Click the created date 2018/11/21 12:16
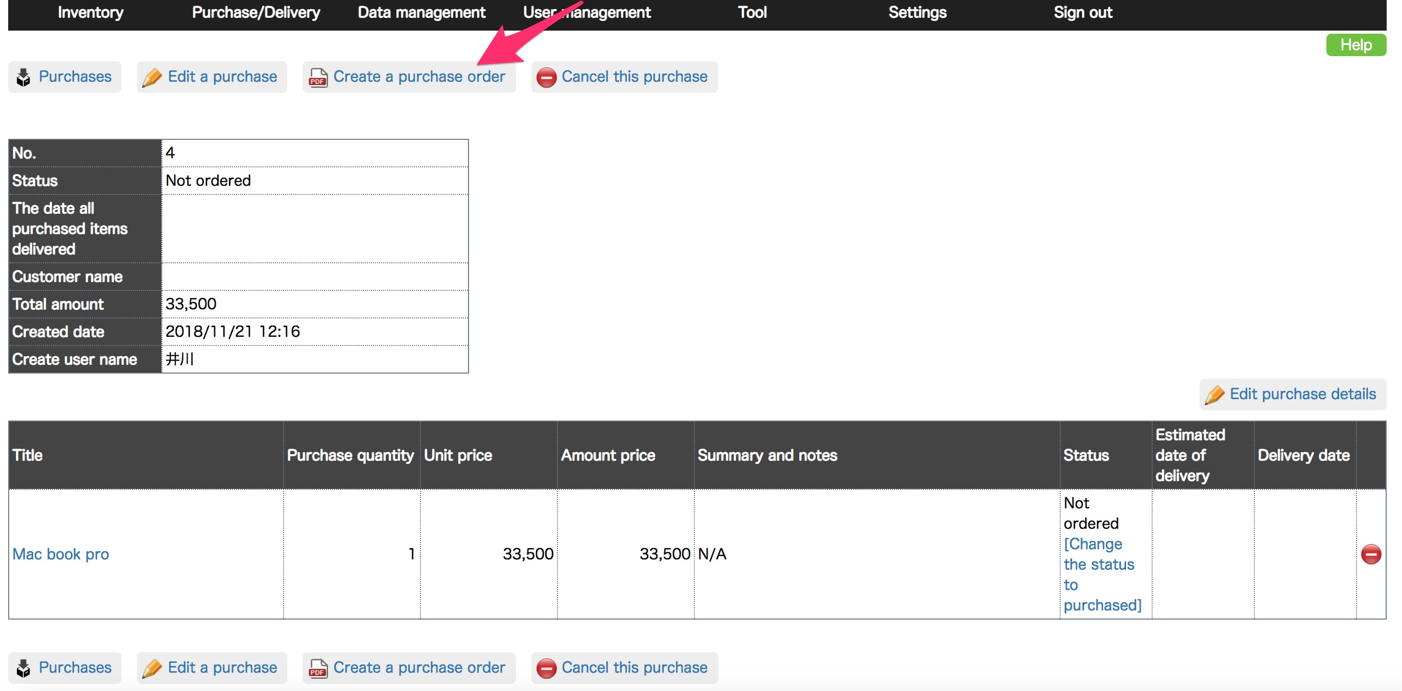1402x691 pixels. click(232, 332)
